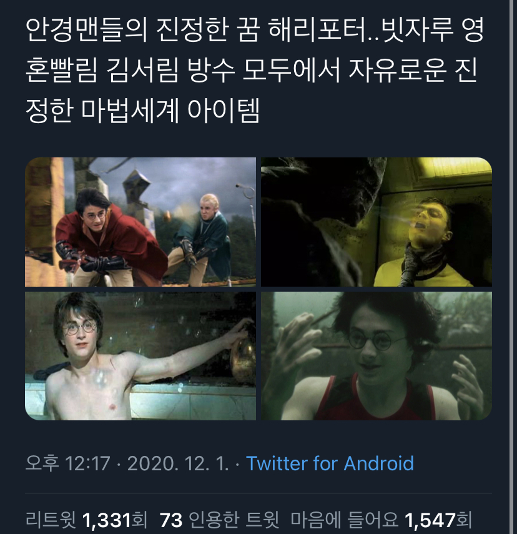Viewport: 517px width, 534px height.
Task: Open the 오후 12:17 timestamp
Action: pos(68,463)
